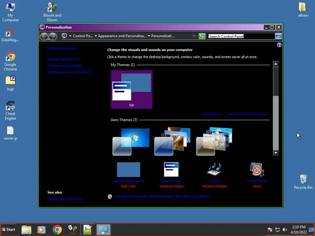Expand the arrow before Appearance and Personaliza...
The image size is (315, 236).
pyautogui.click(x=96, y=36)
